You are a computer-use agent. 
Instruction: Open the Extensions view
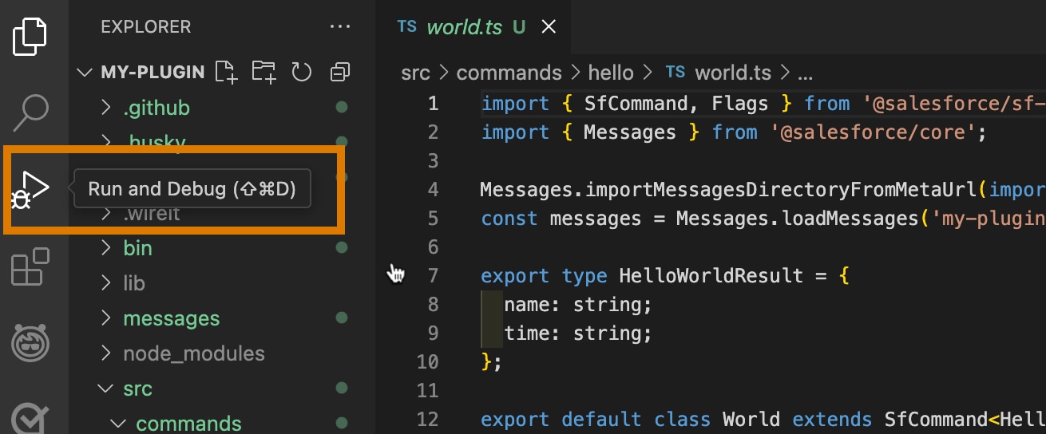coord(30,267)
